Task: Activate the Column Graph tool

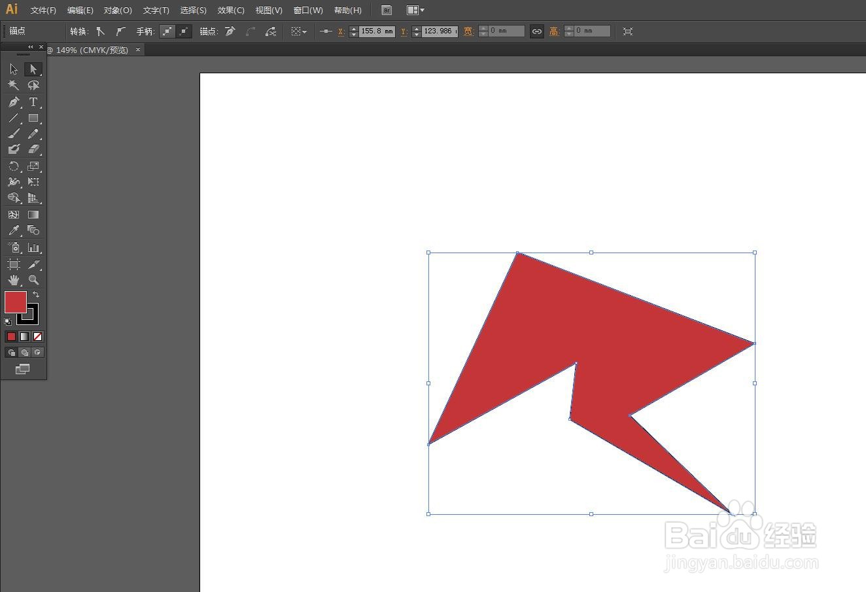Action: [33, 247]
